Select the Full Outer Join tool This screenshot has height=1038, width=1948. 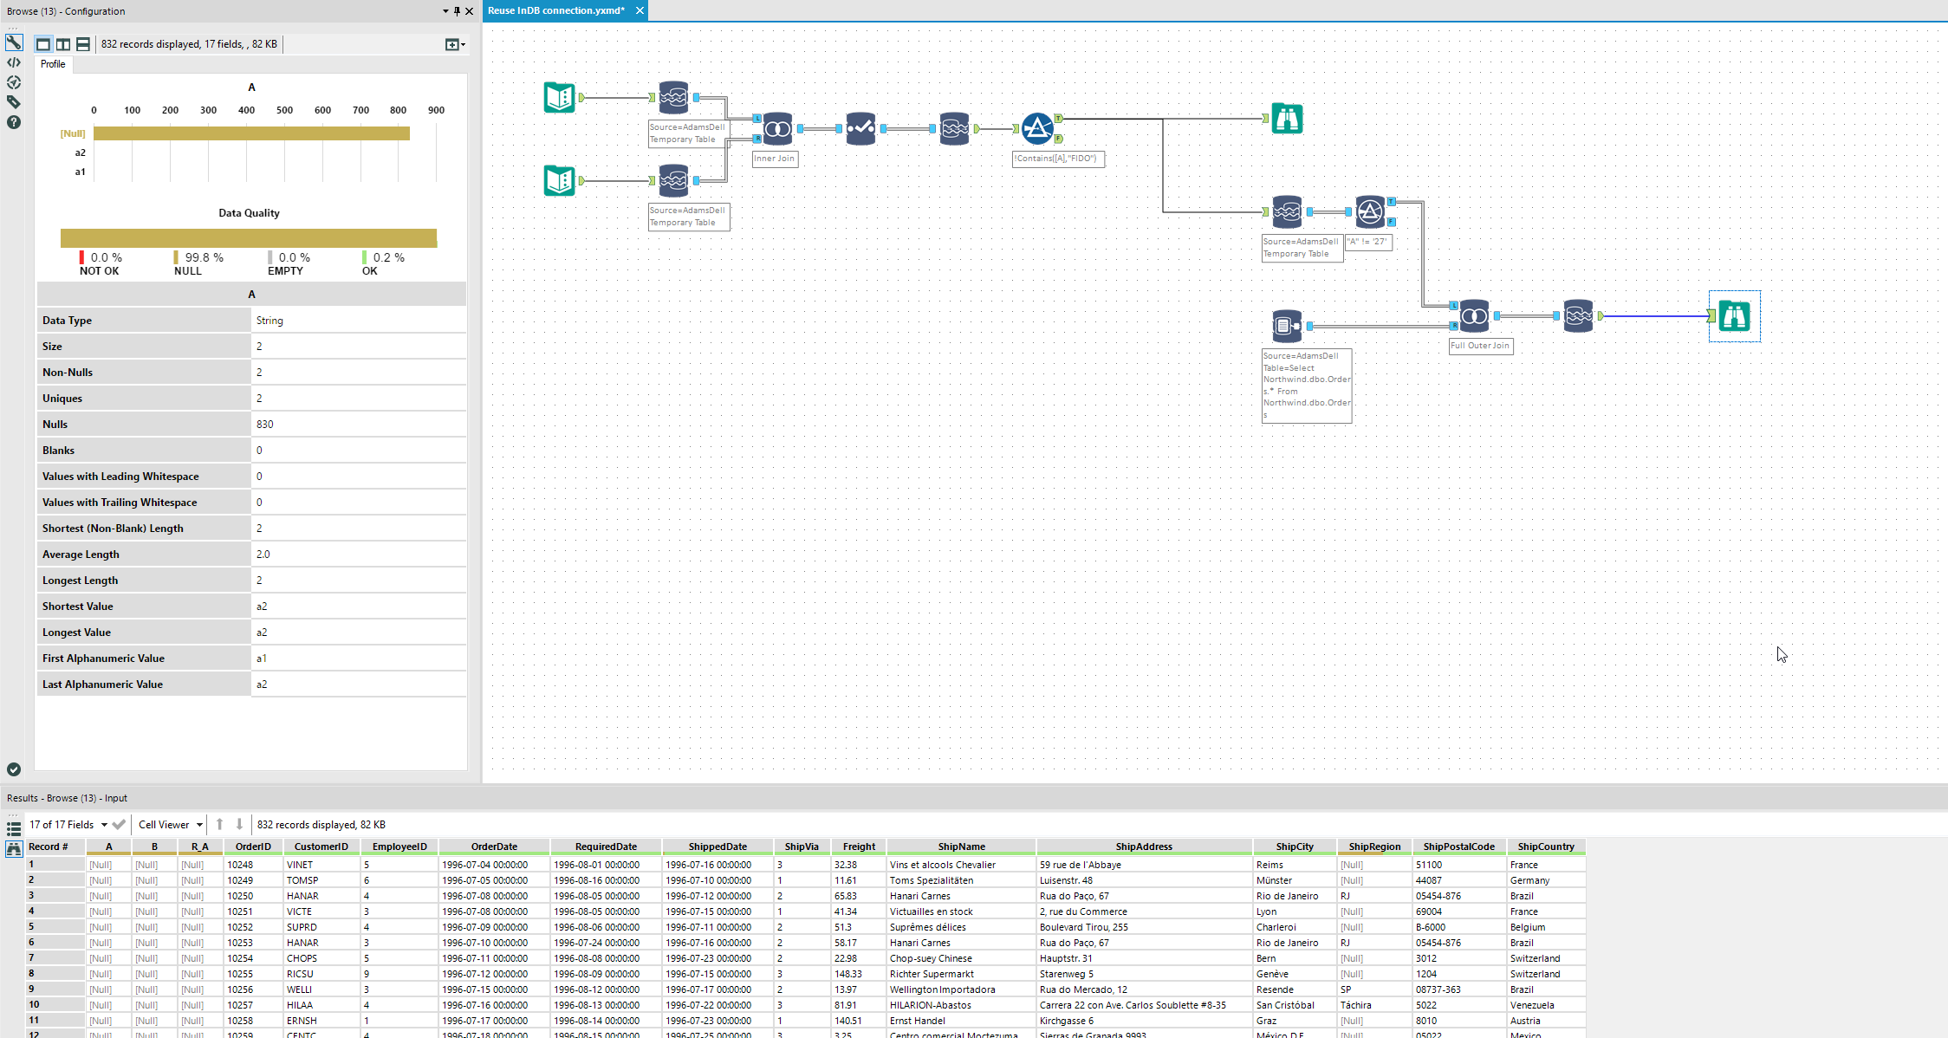coord(1474,316)
